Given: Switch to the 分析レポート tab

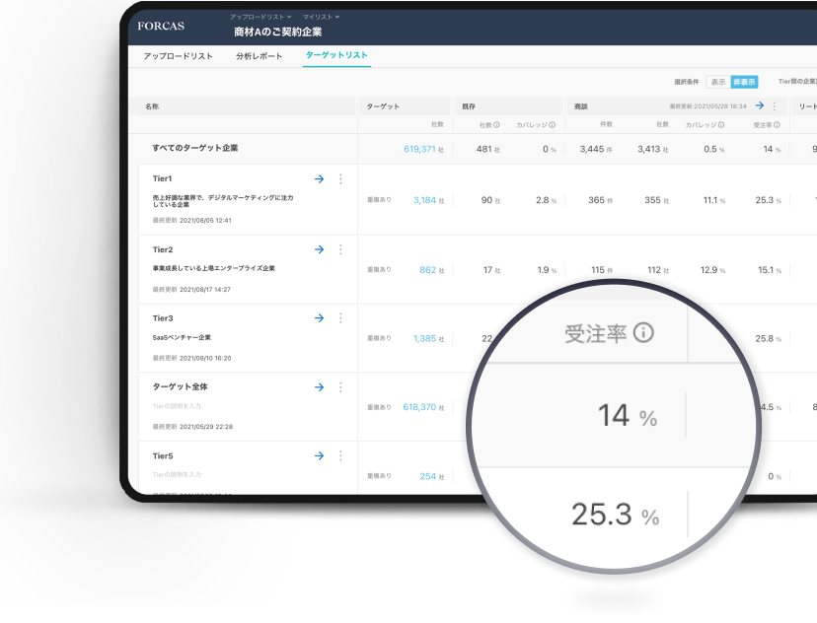Looking at the screenshot, I should tap(259, 56).
